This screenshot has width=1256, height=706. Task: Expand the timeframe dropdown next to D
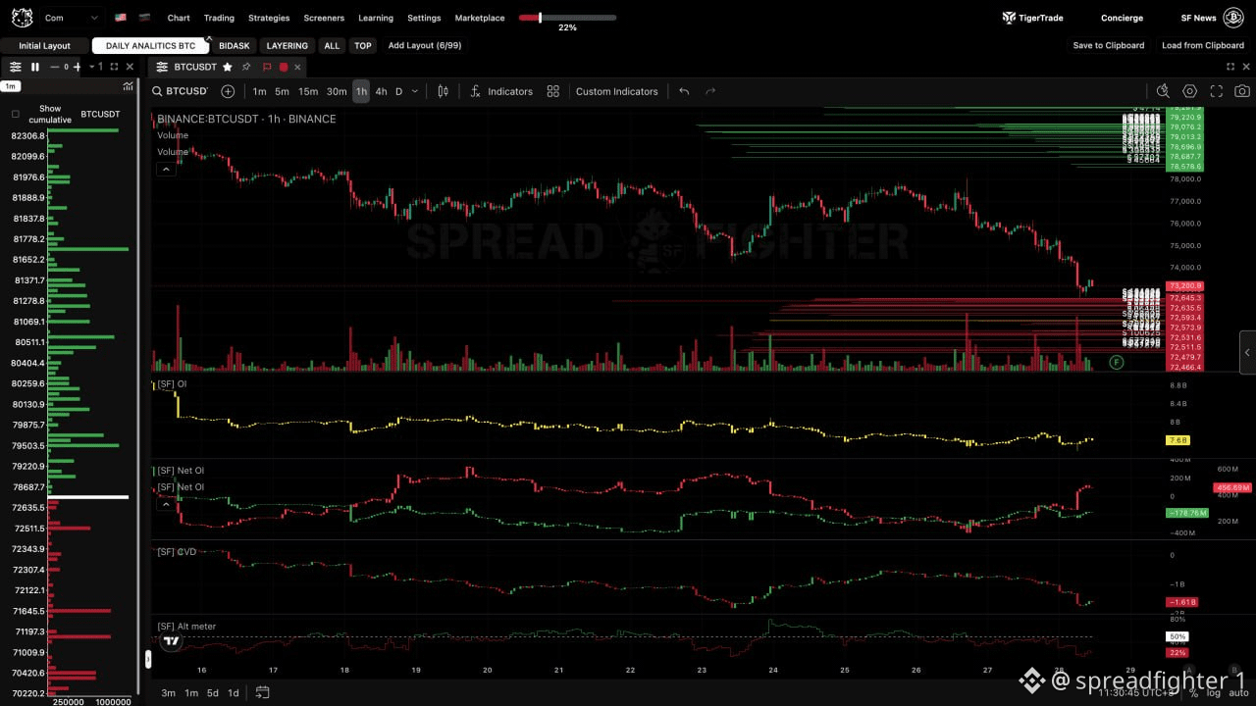pyautogui.click(x=414, y=91)
